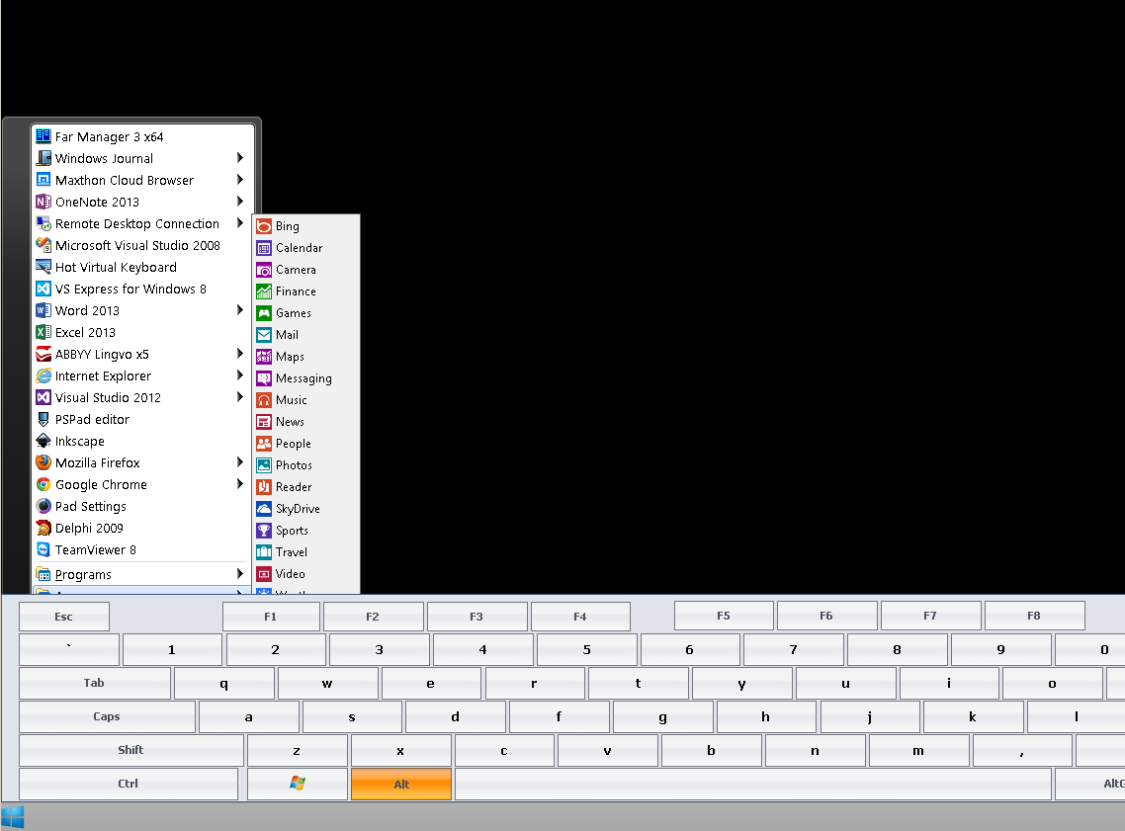Click the Mail envelope icon

[x=264, y=335]
